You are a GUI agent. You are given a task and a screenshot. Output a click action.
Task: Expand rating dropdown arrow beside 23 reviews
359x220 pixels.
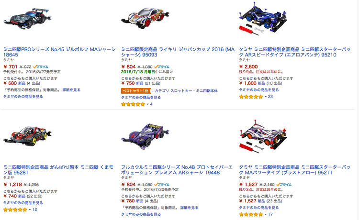(266, 97)
